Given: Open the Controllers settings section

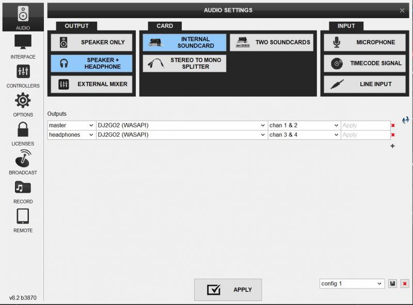Looking at the screenshot, I should click(x=23, y=76).
